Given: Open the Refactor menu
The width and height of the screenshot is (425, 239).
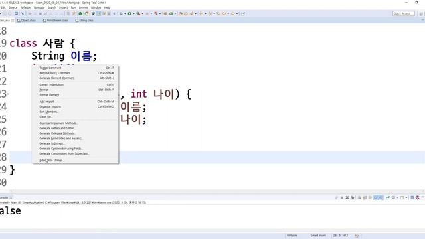Looking at the screenshot, I should click(25, 7).
